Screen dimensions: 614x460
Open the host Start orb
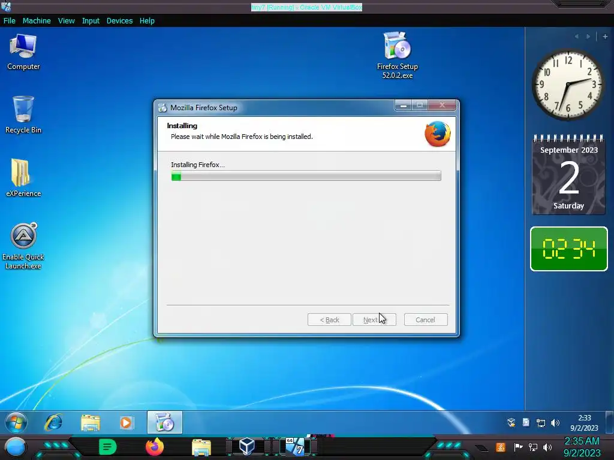coord(16,447)
